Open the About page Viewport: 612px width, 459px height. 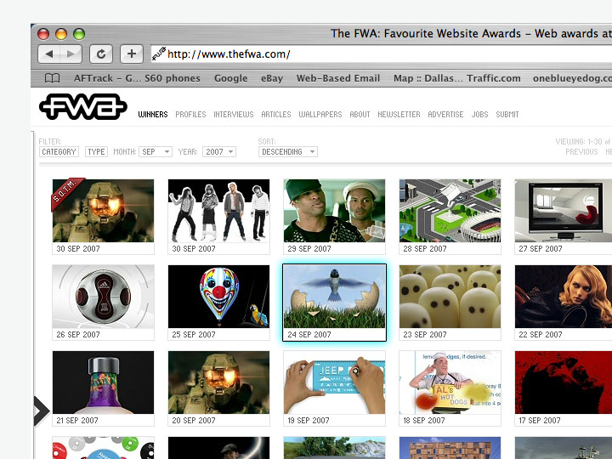tap(360, 115)
